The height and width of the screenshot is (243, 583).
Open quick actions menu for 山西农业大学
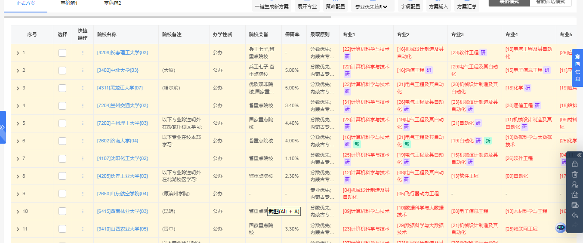click(83, 229)
